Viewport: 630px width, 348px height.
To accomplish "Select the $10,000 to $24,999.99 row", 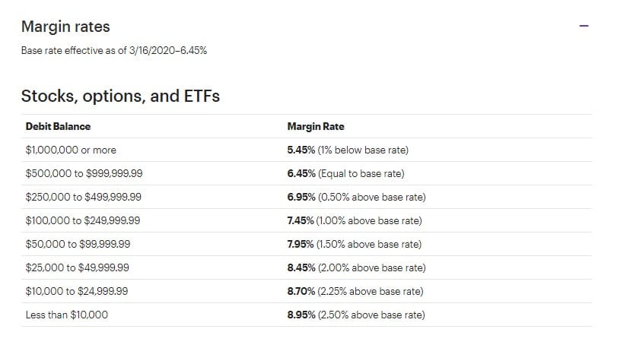I will coord(77,291).
